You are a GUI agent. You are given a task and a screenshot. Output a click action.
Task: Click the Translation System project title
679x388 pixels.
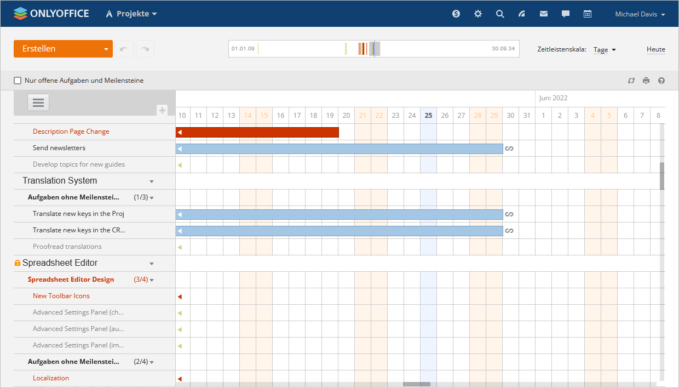tap(60, 181)
